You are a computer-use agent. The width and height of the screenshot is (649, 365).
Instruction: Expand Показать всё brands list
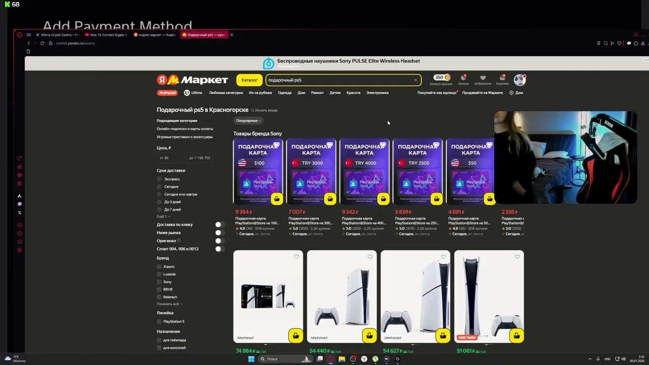[x=169, y=304]
